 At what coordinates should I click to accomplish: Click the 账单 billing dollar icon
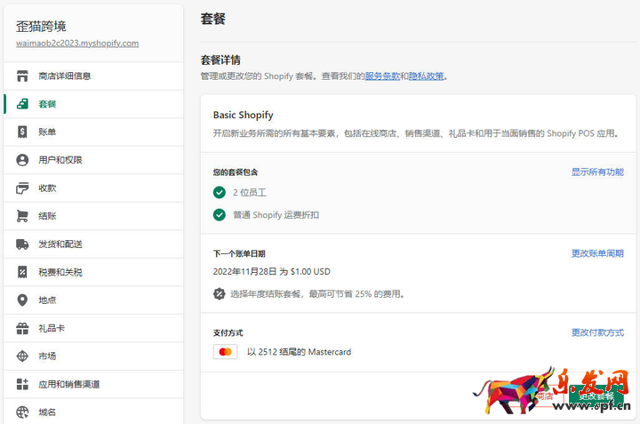(x=22, y=132)
